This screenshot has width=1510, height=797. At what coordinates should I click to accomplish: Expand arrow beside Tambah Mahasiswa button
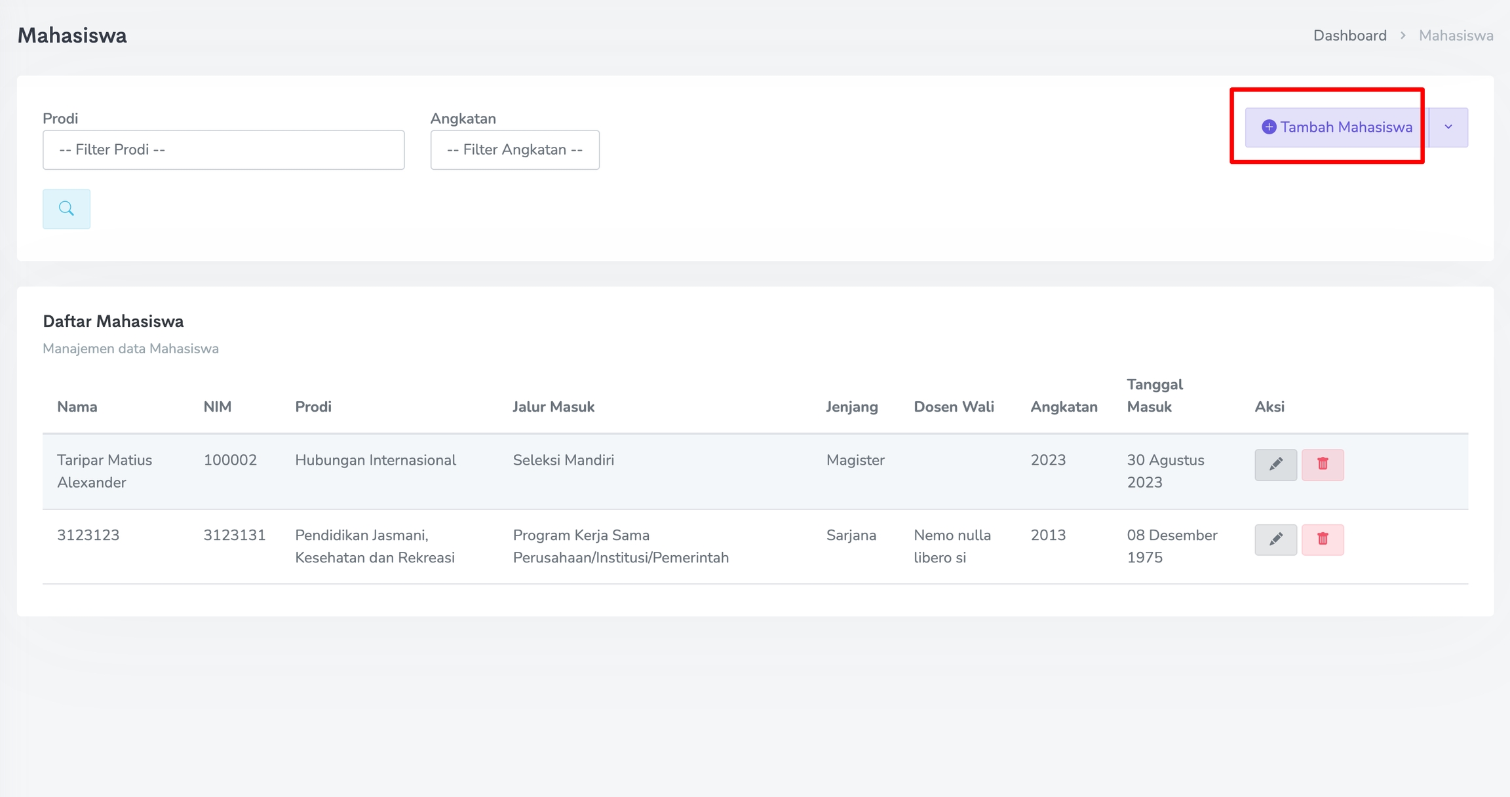1448,127
